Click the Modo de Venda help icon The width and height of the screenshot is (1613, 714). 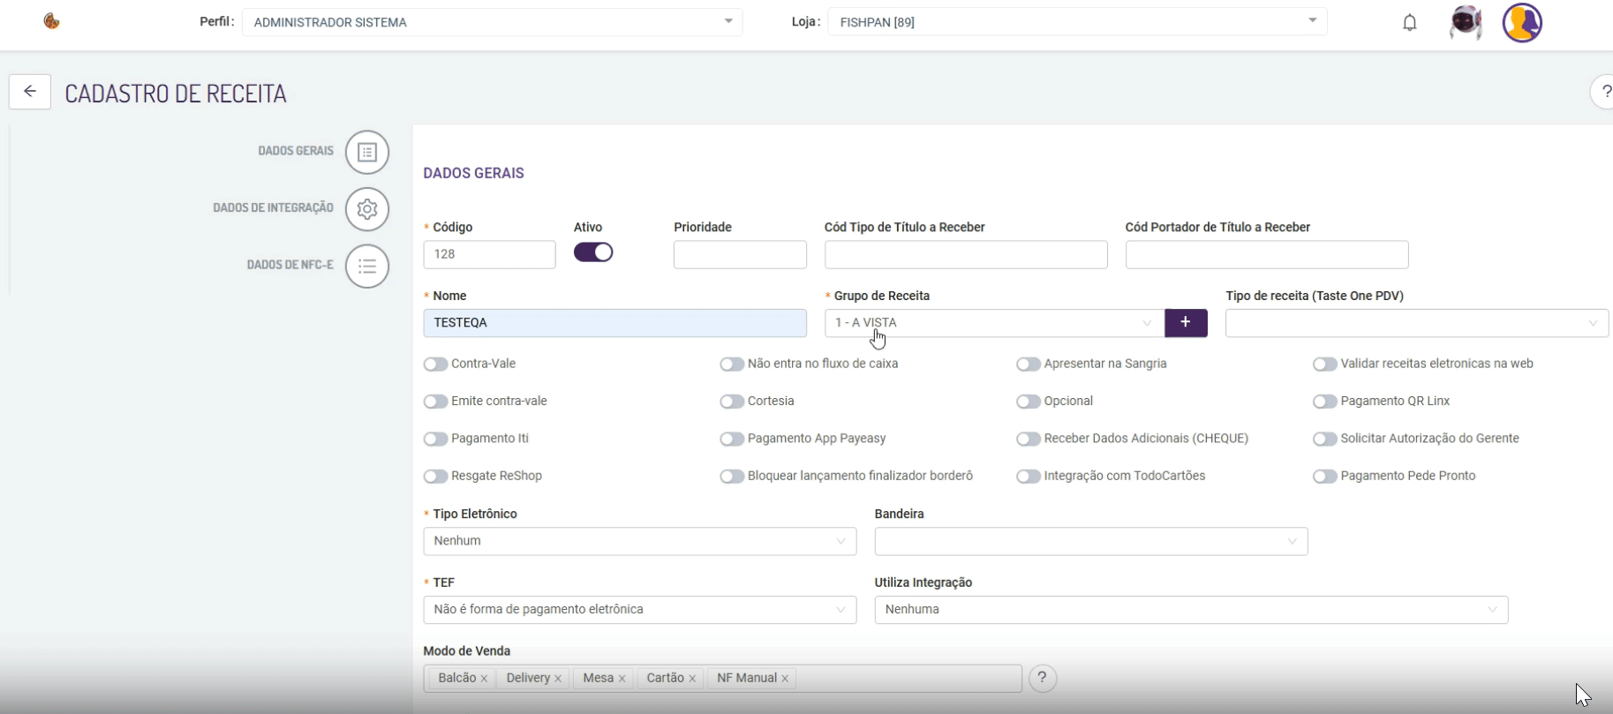(1042, 678)
